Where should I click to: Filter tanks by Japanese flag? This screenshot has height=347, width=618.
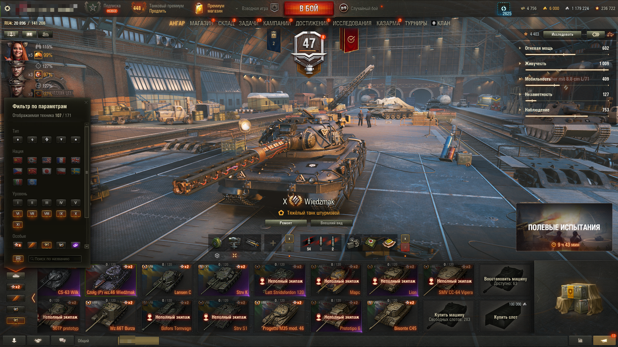pos(47,171)
